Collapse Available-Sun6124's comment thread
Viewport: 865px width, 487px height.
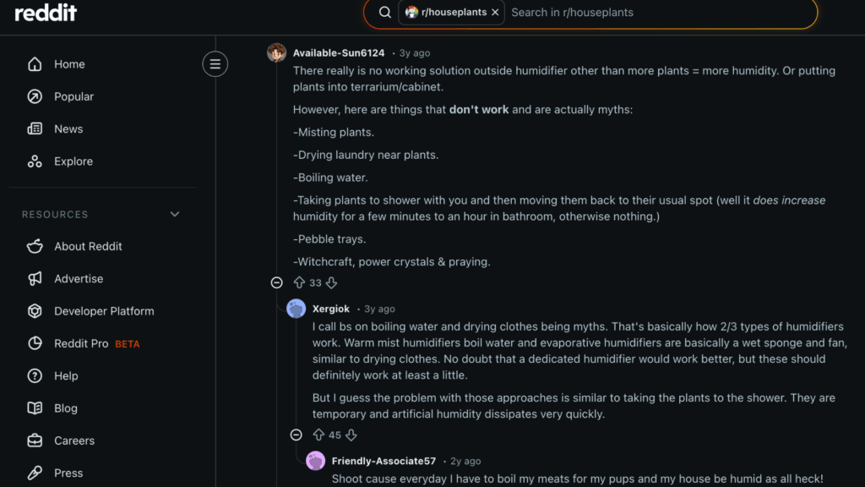pyautogui.click(x=276, y=282)
